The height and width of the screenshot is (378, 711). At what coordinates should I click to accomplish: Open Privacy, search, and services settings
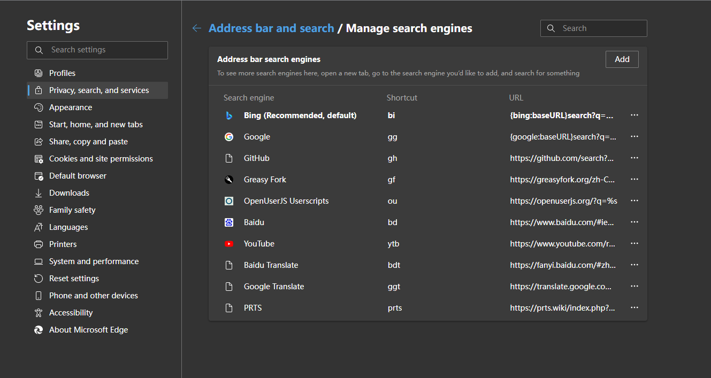(x=97, y=90)
